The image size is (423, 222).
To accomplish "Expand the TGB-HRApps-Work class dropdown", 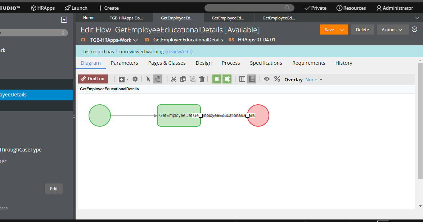I will point(136,40).
